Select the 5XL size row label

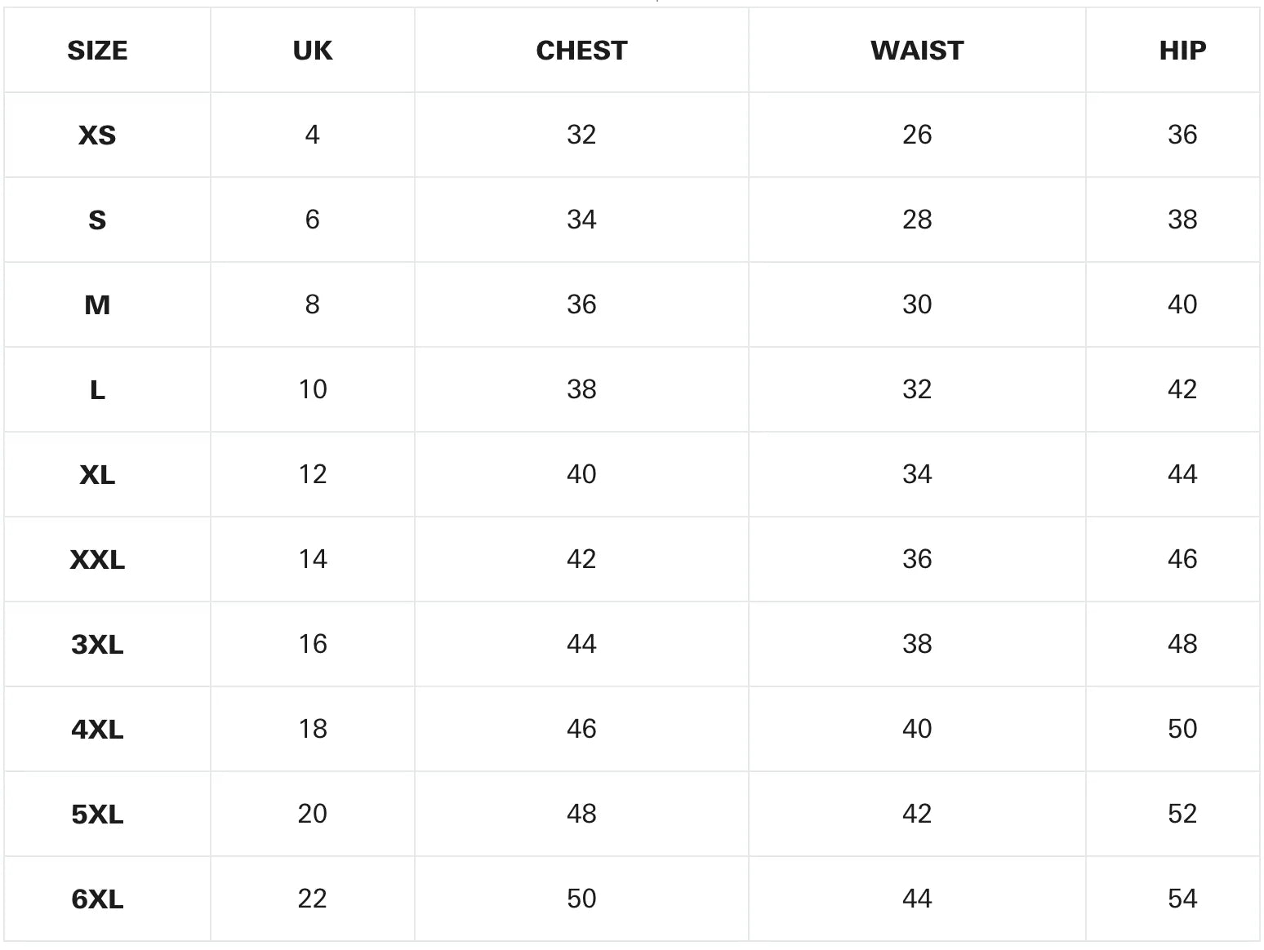tap(97, 814)
